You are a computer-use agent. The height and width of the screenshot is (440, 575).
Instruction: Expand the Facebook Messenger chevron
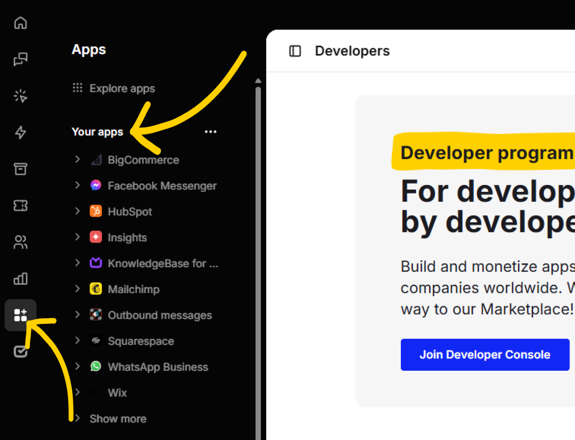click(77, 185)
